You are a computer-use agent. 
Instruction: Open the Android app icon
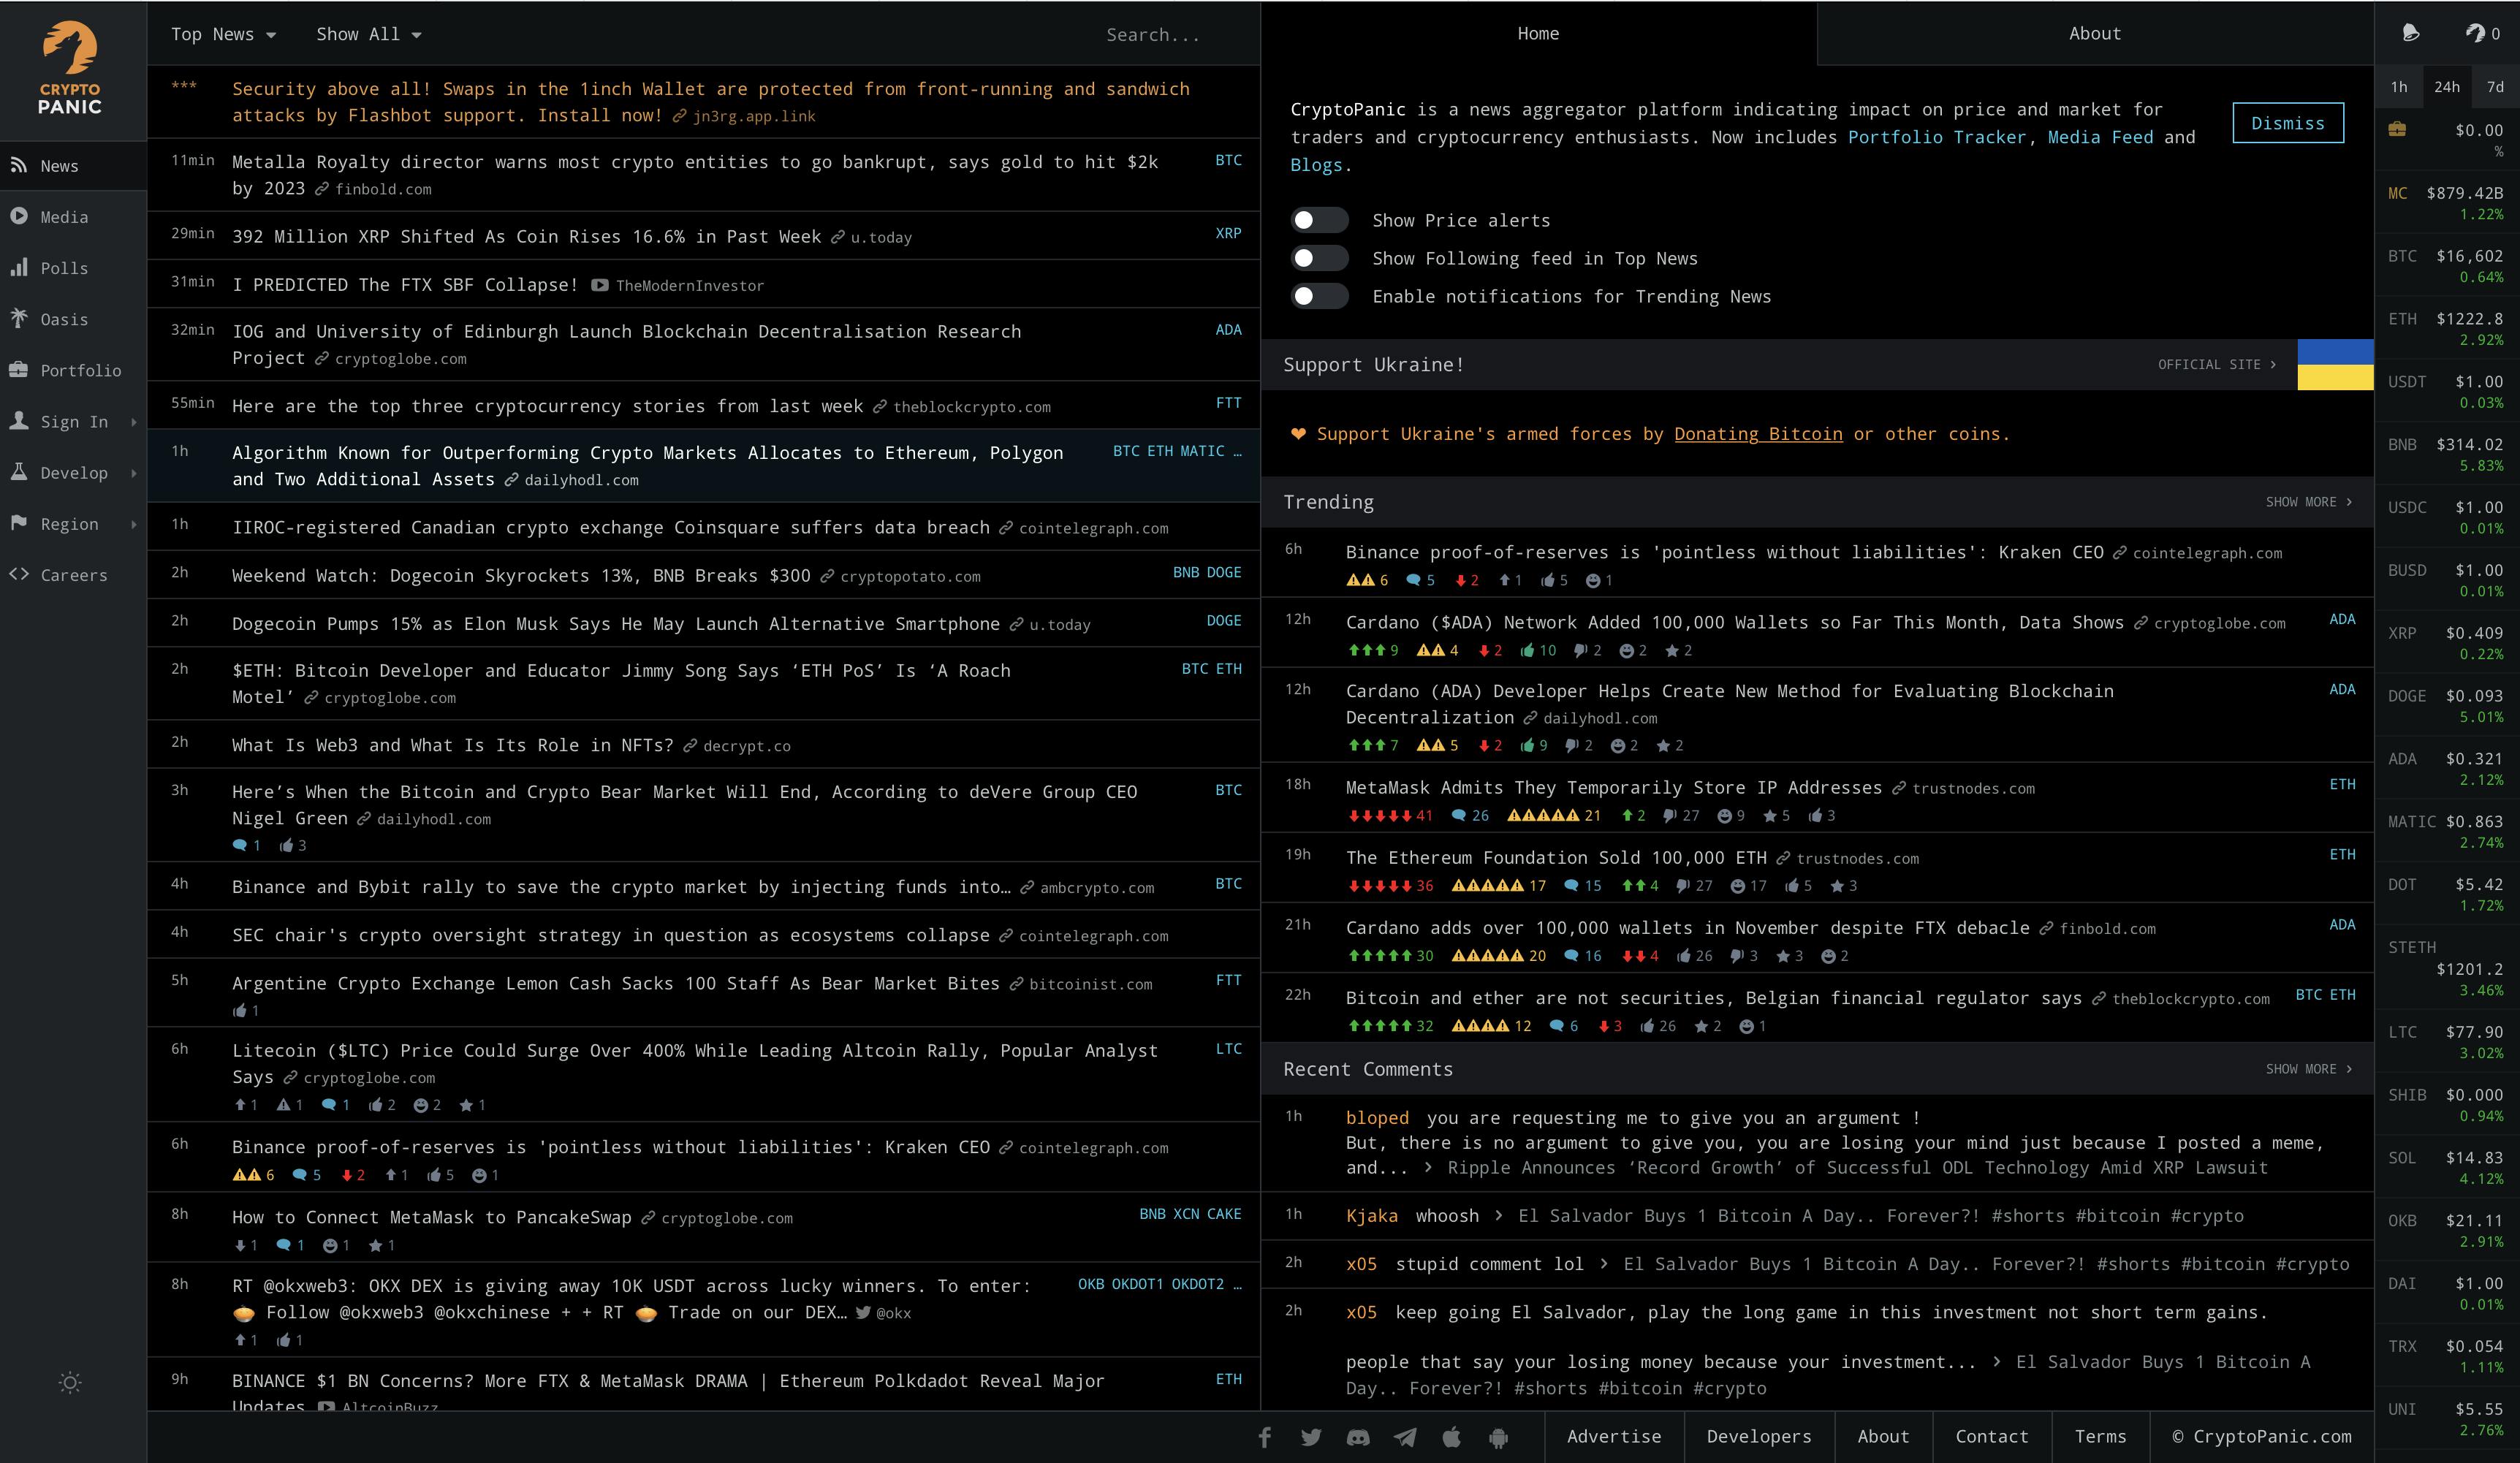point(1498,1437)
